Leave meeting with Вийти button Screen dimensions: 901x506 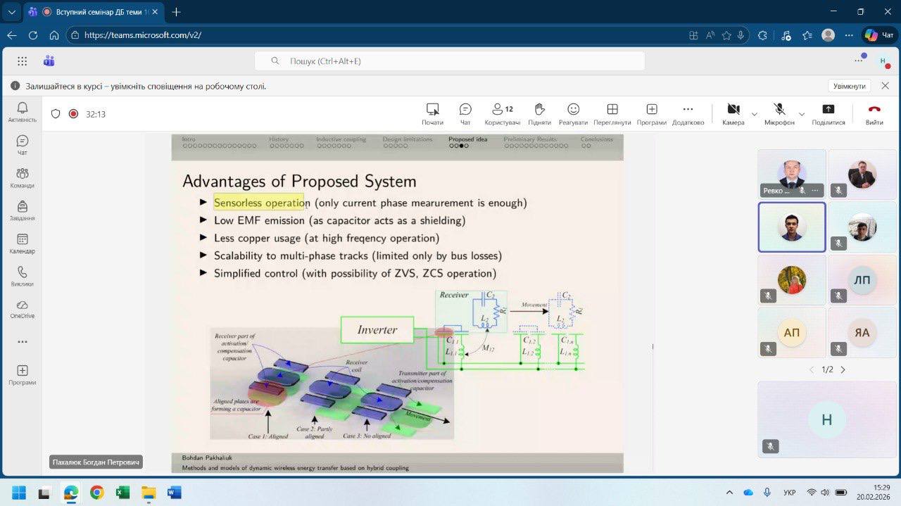point(874,113)
